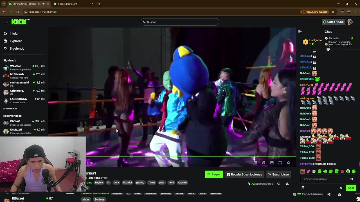Reload the page
Screen dimensions: 360x202
pos(17,12)
